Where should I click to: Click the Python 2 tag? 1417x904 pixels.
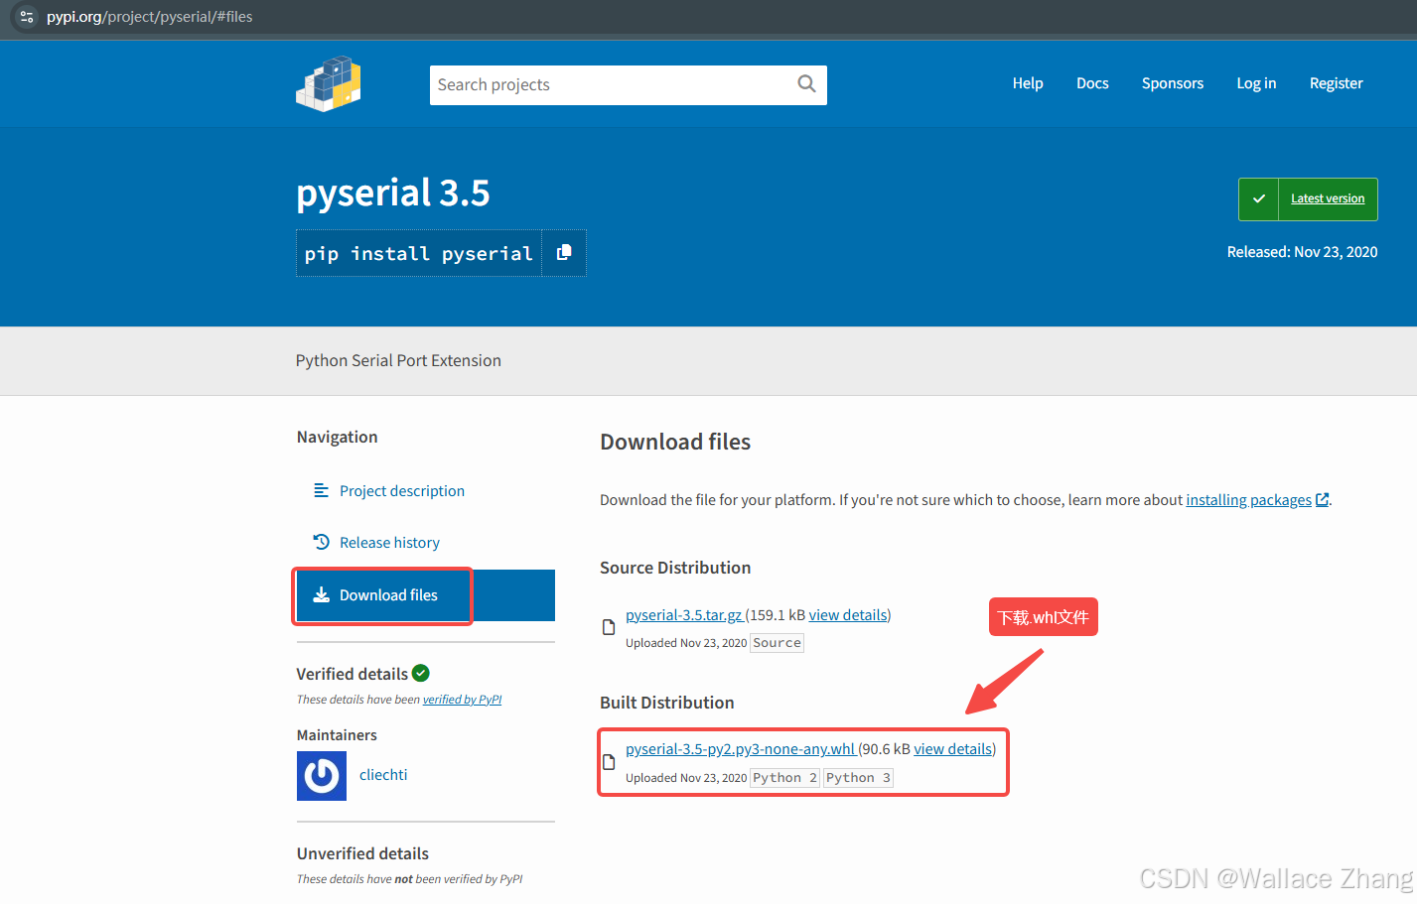(785, 778)
